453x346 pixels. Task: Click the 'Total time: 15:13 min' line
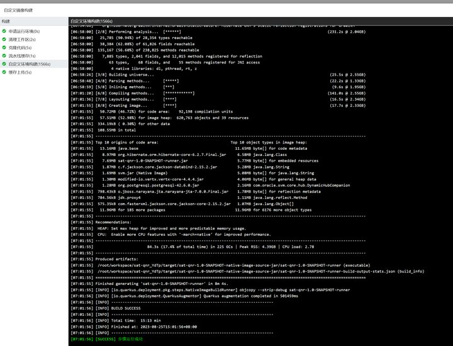[116, 321]
